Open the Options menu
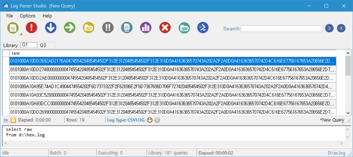Image resolution: width=353 pixels, height=157 pixels. coord(28,16)
